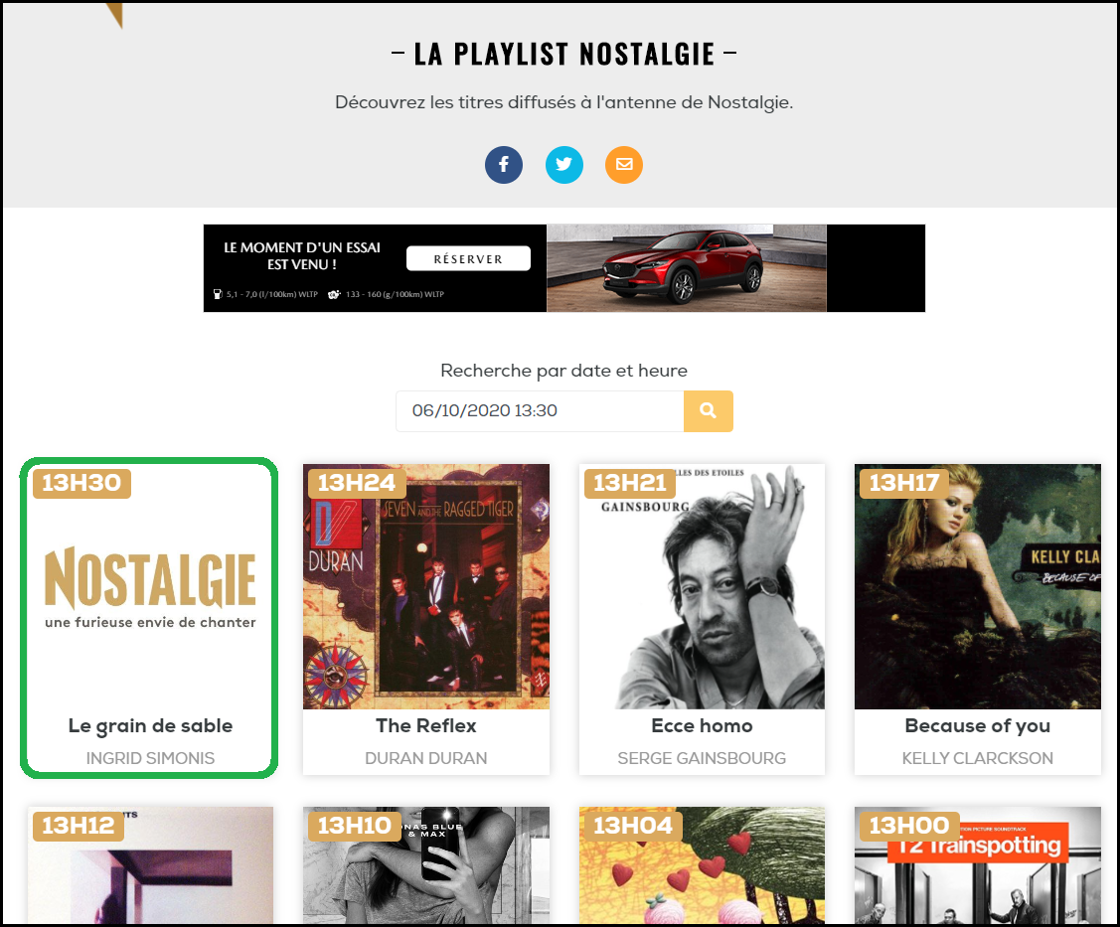Click the RÉSERVER button in the ad
This screenshot has height=927, width=1120.
[469, 258]
